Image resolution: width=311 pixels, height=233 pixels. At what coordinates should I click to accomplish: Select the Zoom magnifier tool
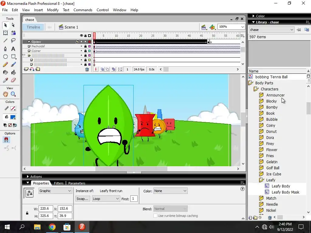tap(13, 94)
